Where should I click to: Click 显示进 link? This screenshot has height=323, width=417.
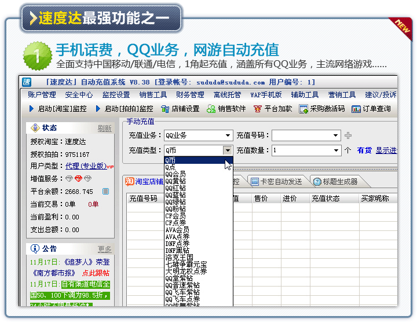coord(386,151)
